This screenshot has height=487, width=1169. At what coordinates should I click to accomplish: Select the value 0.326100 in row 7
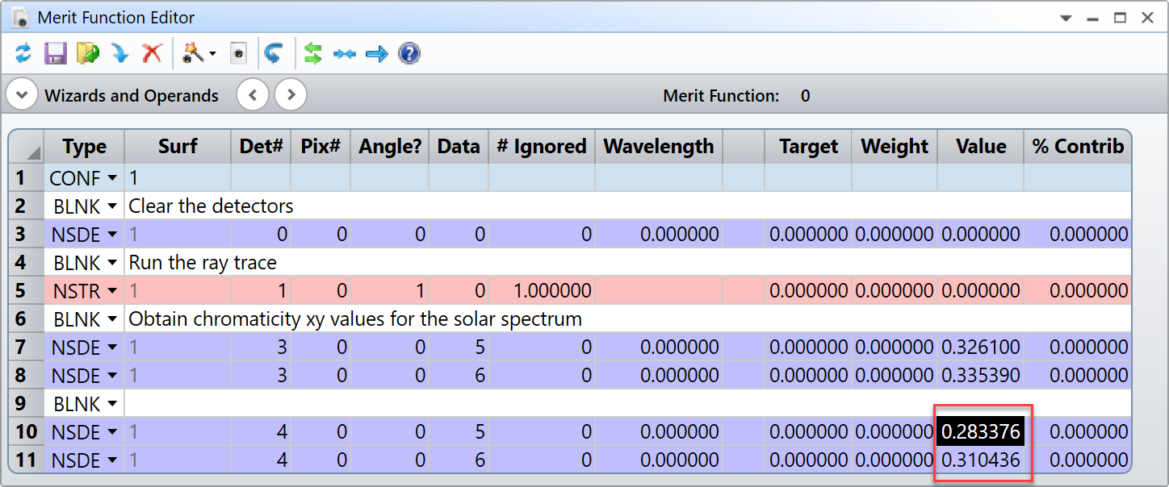tap(981, 347)
